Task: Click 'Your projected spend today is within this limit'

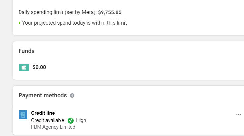Action: click(74, 23)
